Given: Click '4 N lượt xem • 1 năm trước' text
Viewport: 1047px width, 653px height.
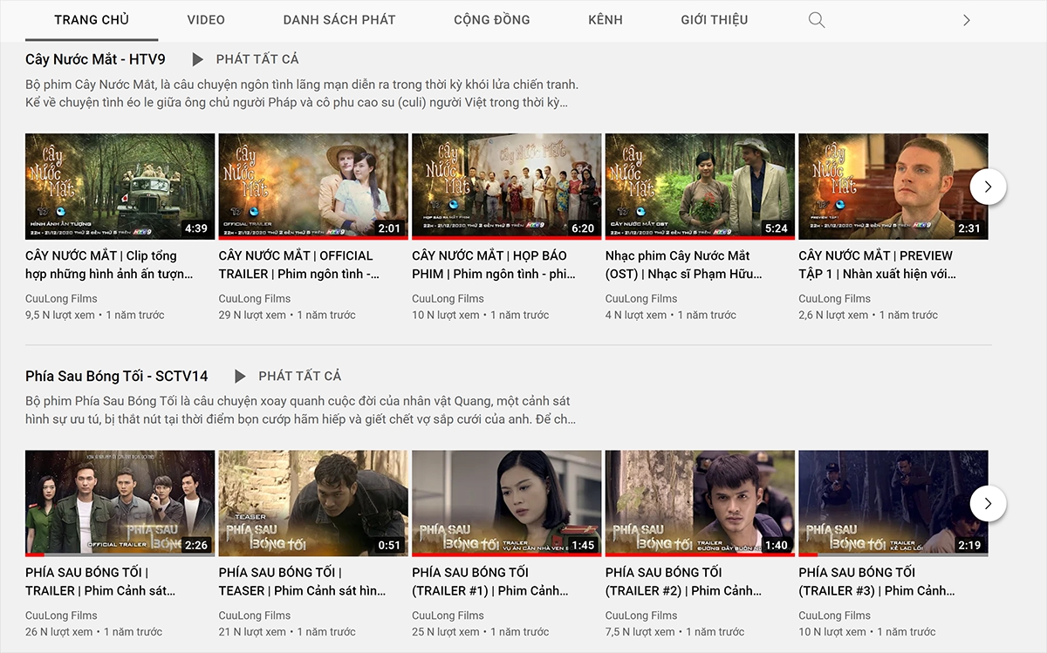Looking at the screenshot, I should (x=671, y=315).
